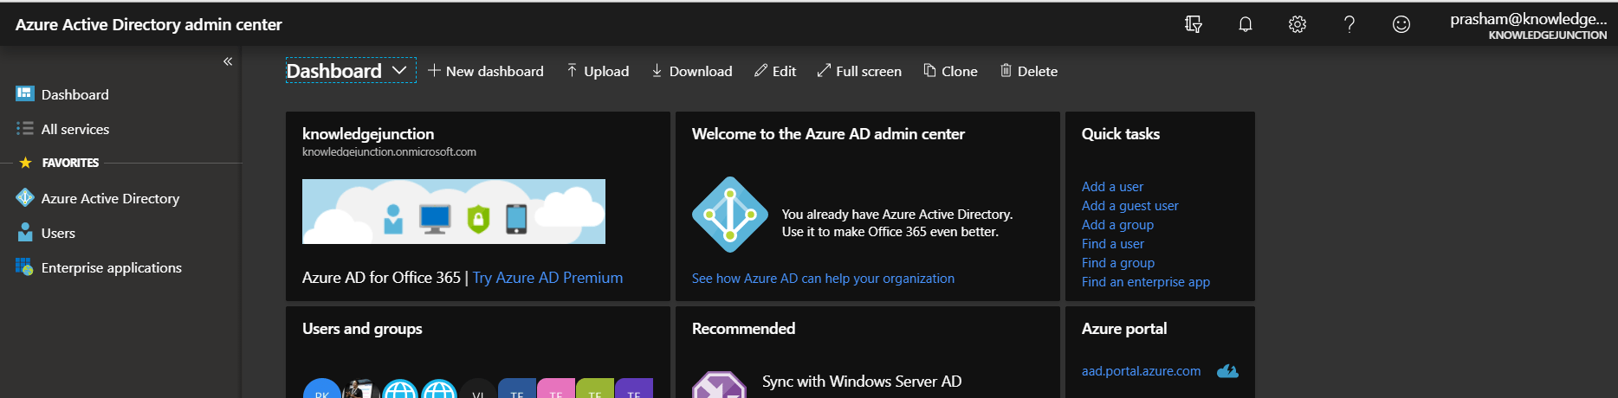Collapse the left sidebar with double chevron
The width and height of the screenshot is (1618, 398).
(228, 61)
